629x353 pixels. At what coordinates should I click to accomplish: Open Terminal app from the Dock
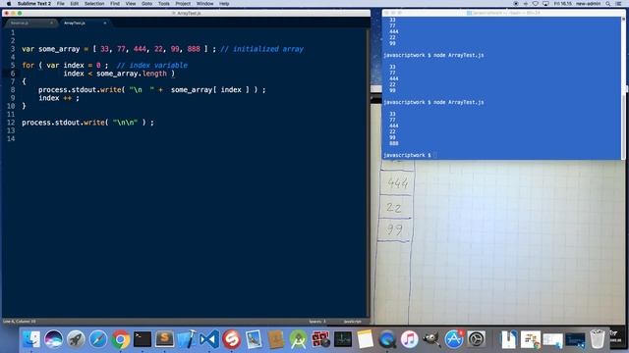point(143,339)
